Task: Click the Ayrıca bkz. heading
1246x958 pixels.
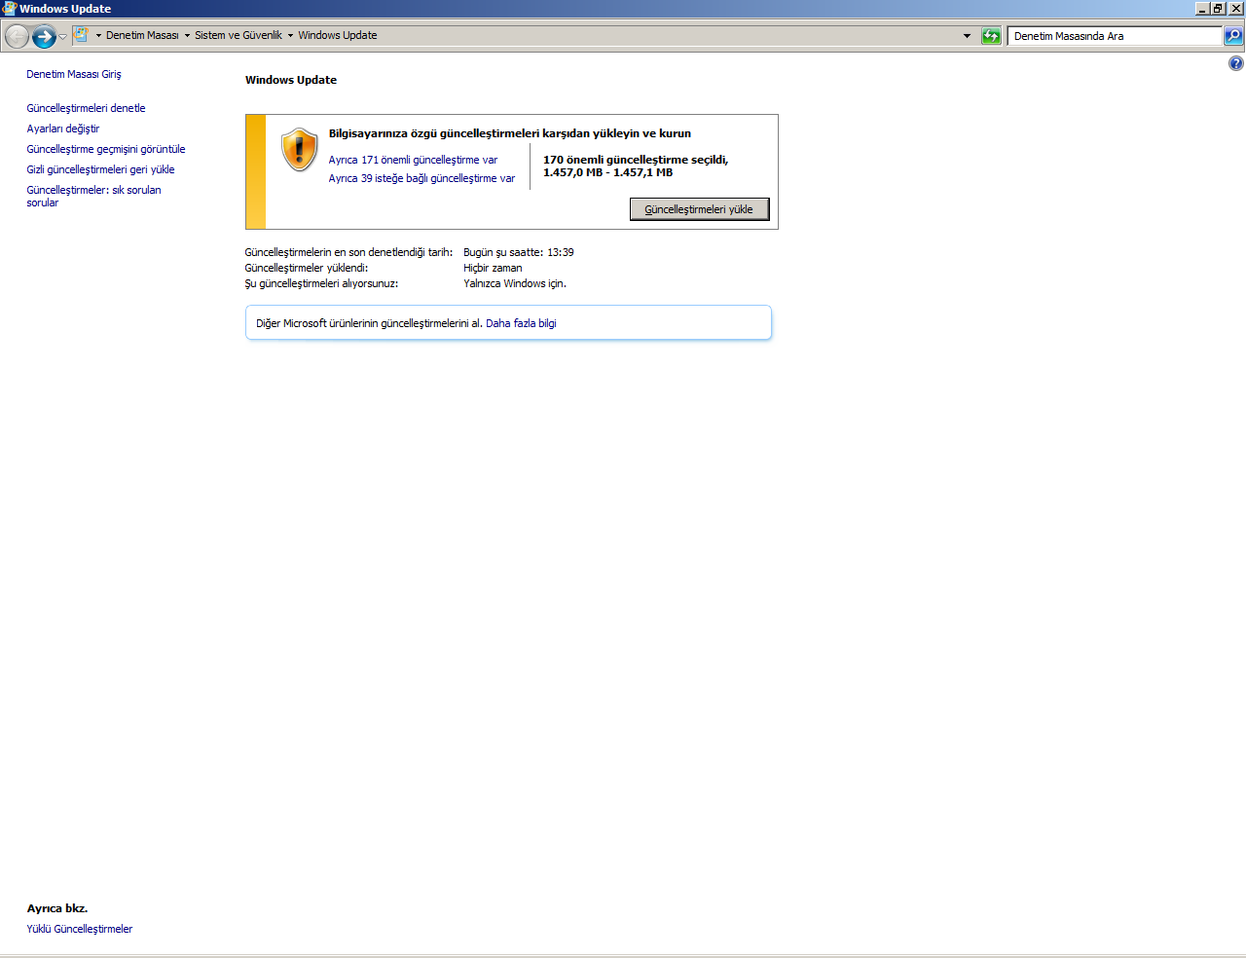Action: (57, 908)
